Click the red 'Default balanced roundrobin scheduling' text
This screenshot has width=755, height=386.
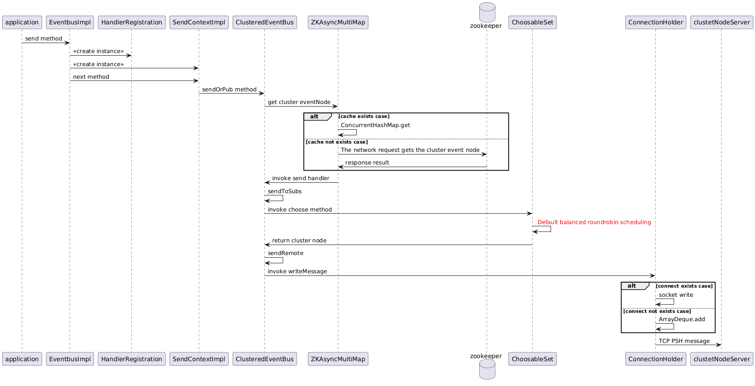pos(594,222)
